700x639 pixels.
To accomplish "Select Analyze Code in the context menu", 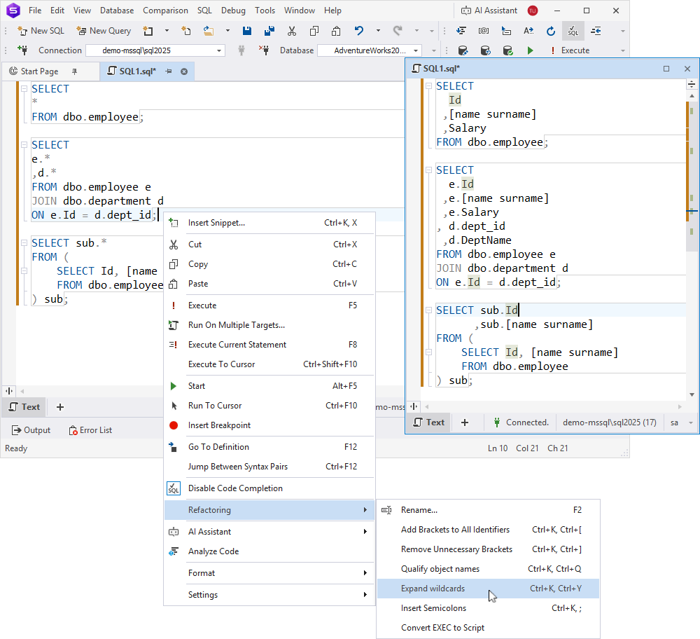I will 269,551.
